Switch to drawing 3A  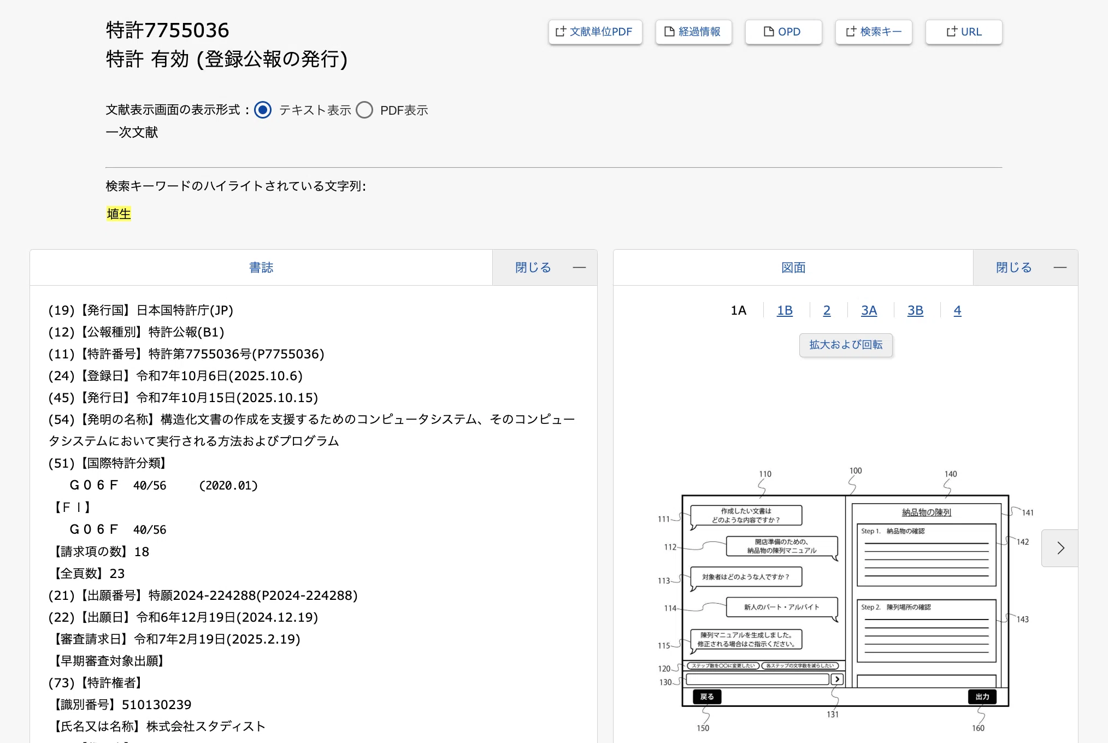pos(869,311)
